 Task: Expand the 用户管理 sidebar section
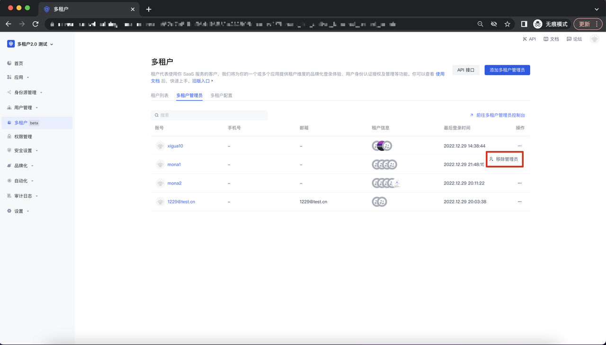point(26,107)
